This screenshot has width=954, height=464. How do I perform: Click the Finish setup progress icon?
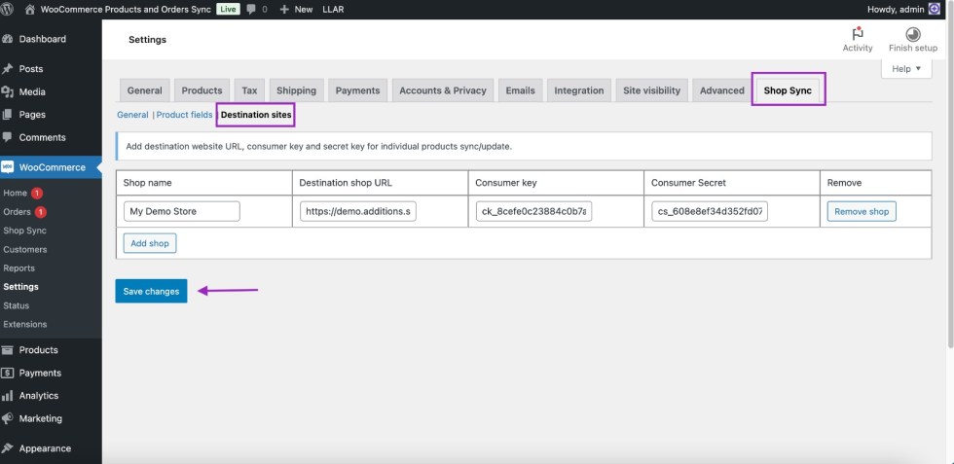[x=912, y=34]
